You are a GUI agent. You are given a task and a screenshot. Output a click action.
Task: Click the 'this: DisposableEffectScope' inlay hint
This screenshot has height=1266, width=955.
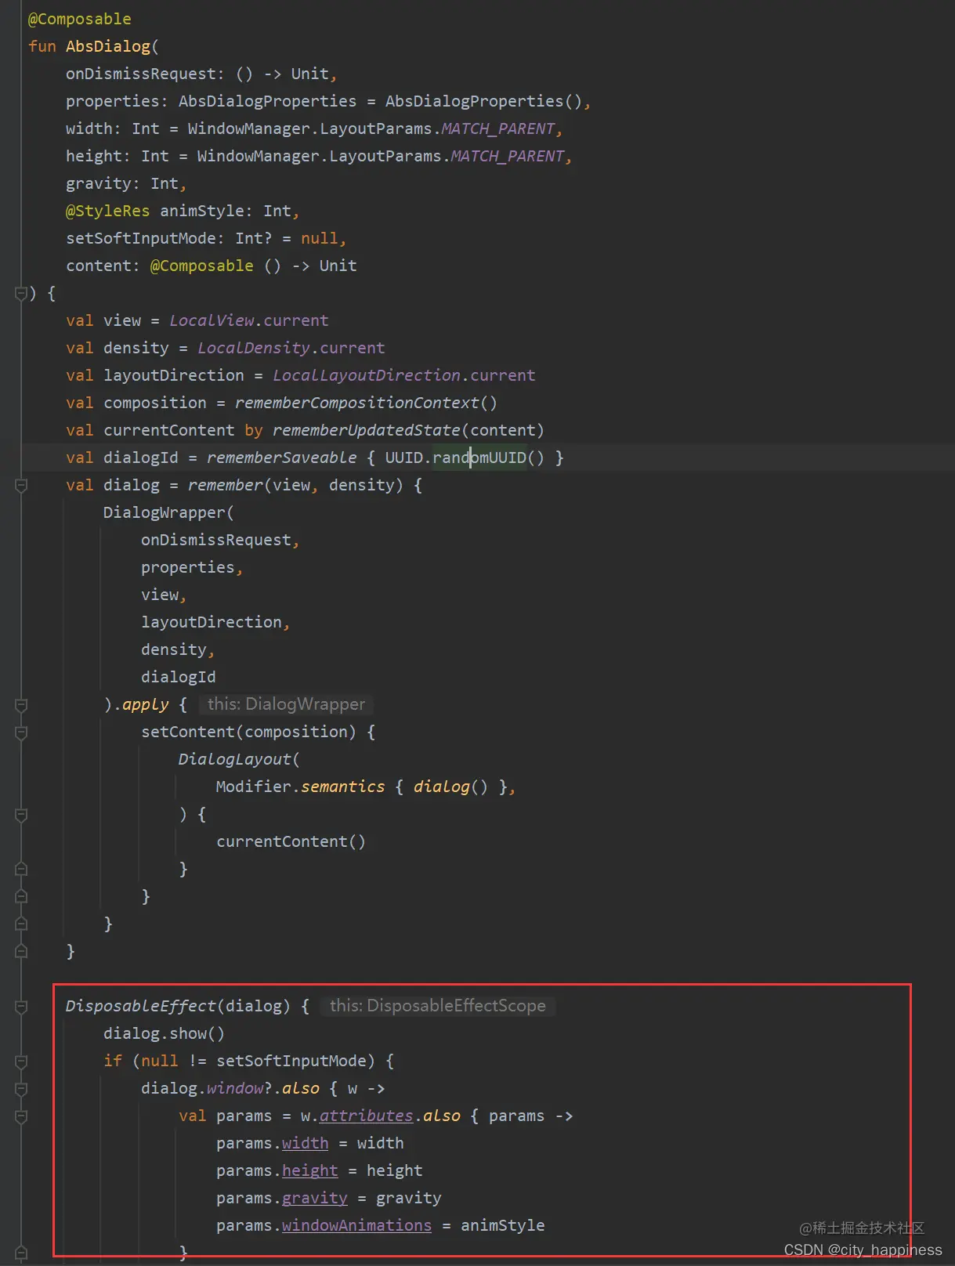(438, 1006)
